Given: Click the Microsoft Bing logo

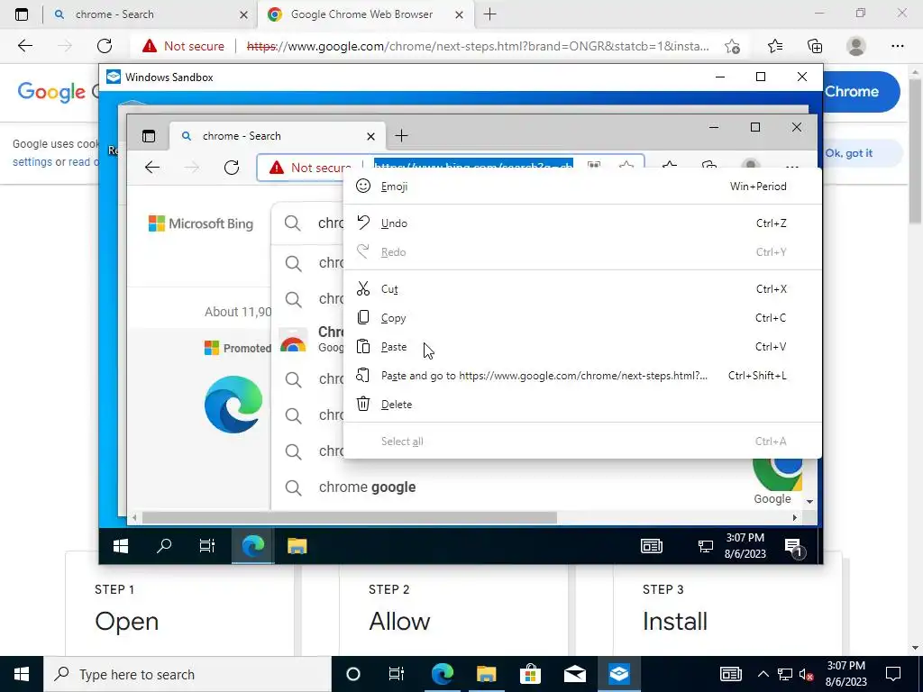Looking at the screenshot, I should (x=201, y=223).
